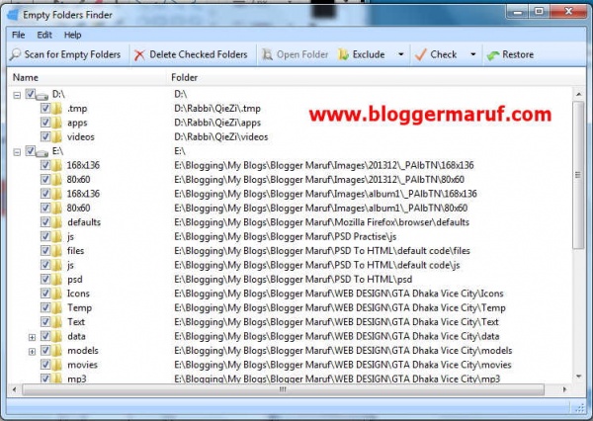593x421 pixels.
Task: Select the path ending default code\files
Action: 322,250
